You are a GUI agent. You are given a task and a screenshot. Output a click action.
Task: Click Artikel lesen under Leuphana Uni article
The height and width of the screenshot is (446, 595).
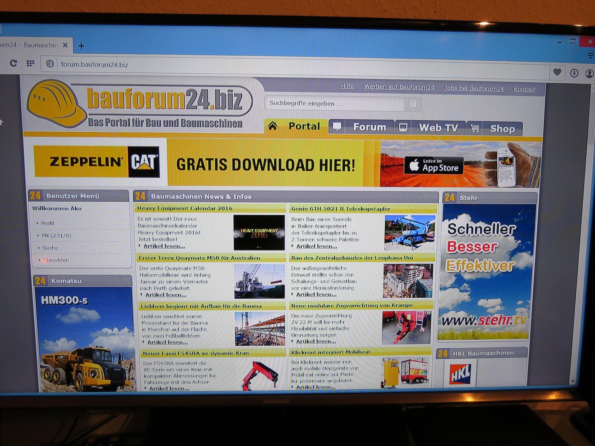316,295
